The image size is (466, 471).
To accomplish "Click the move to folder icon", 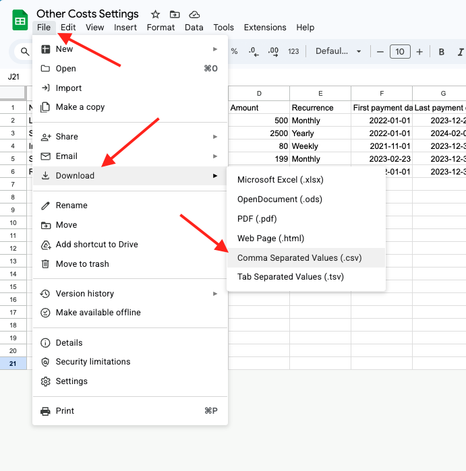I will click(x=175, y=14).
